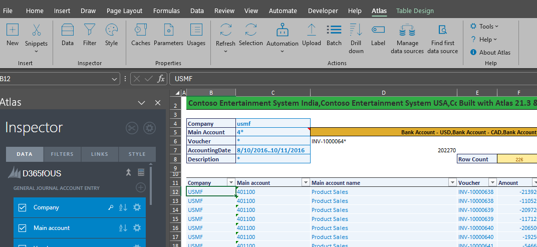Image resolution: width=537 pixels, height=247 pixels.
Task: Click the New icon in the Insert group
Action: (x=13, y=30)
